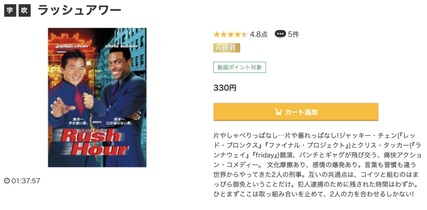Add movie to cart with カート追加
Image resolution: width=427 pixels, height=210 pixels.
coord(296,112)
